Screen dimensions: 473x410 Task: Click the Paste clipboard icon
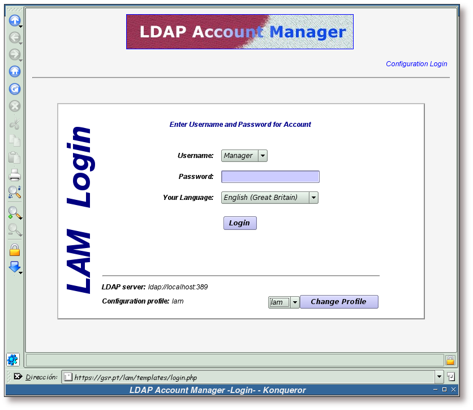coord(15,157)
